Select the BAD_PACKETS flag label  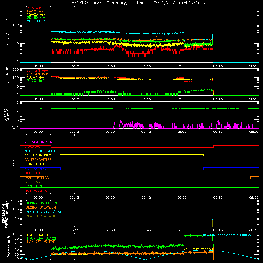(36, 191)
